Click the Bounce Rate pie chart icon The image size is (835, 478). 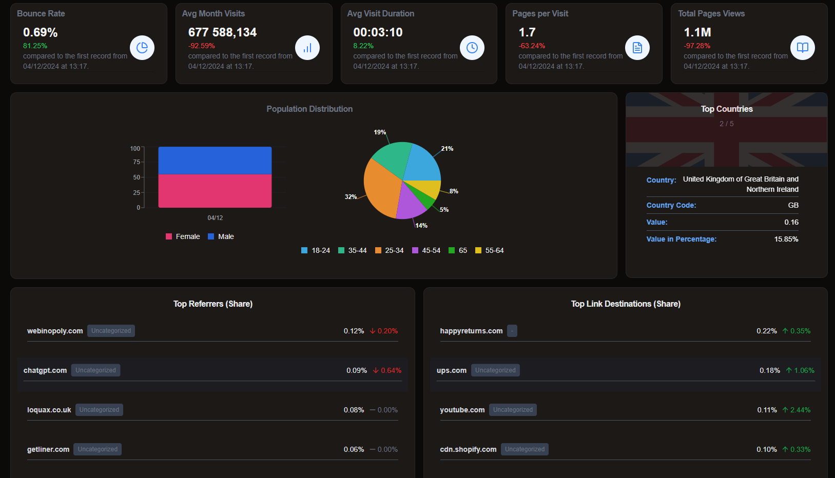pyautogui.click(x=142, y=48)
